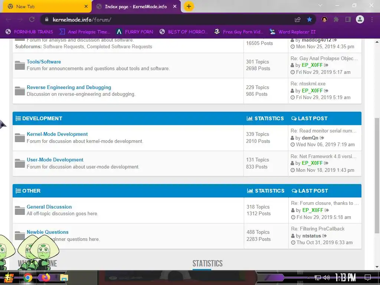
Task: Click the OTHER category header
Action: [31, 191]
